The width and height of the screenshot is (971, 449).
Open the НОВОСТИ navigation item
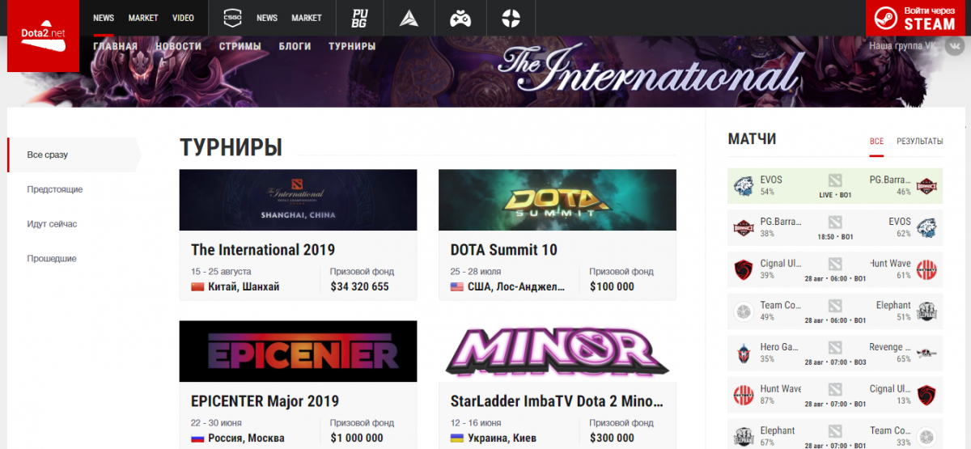[x=178, y=46]
